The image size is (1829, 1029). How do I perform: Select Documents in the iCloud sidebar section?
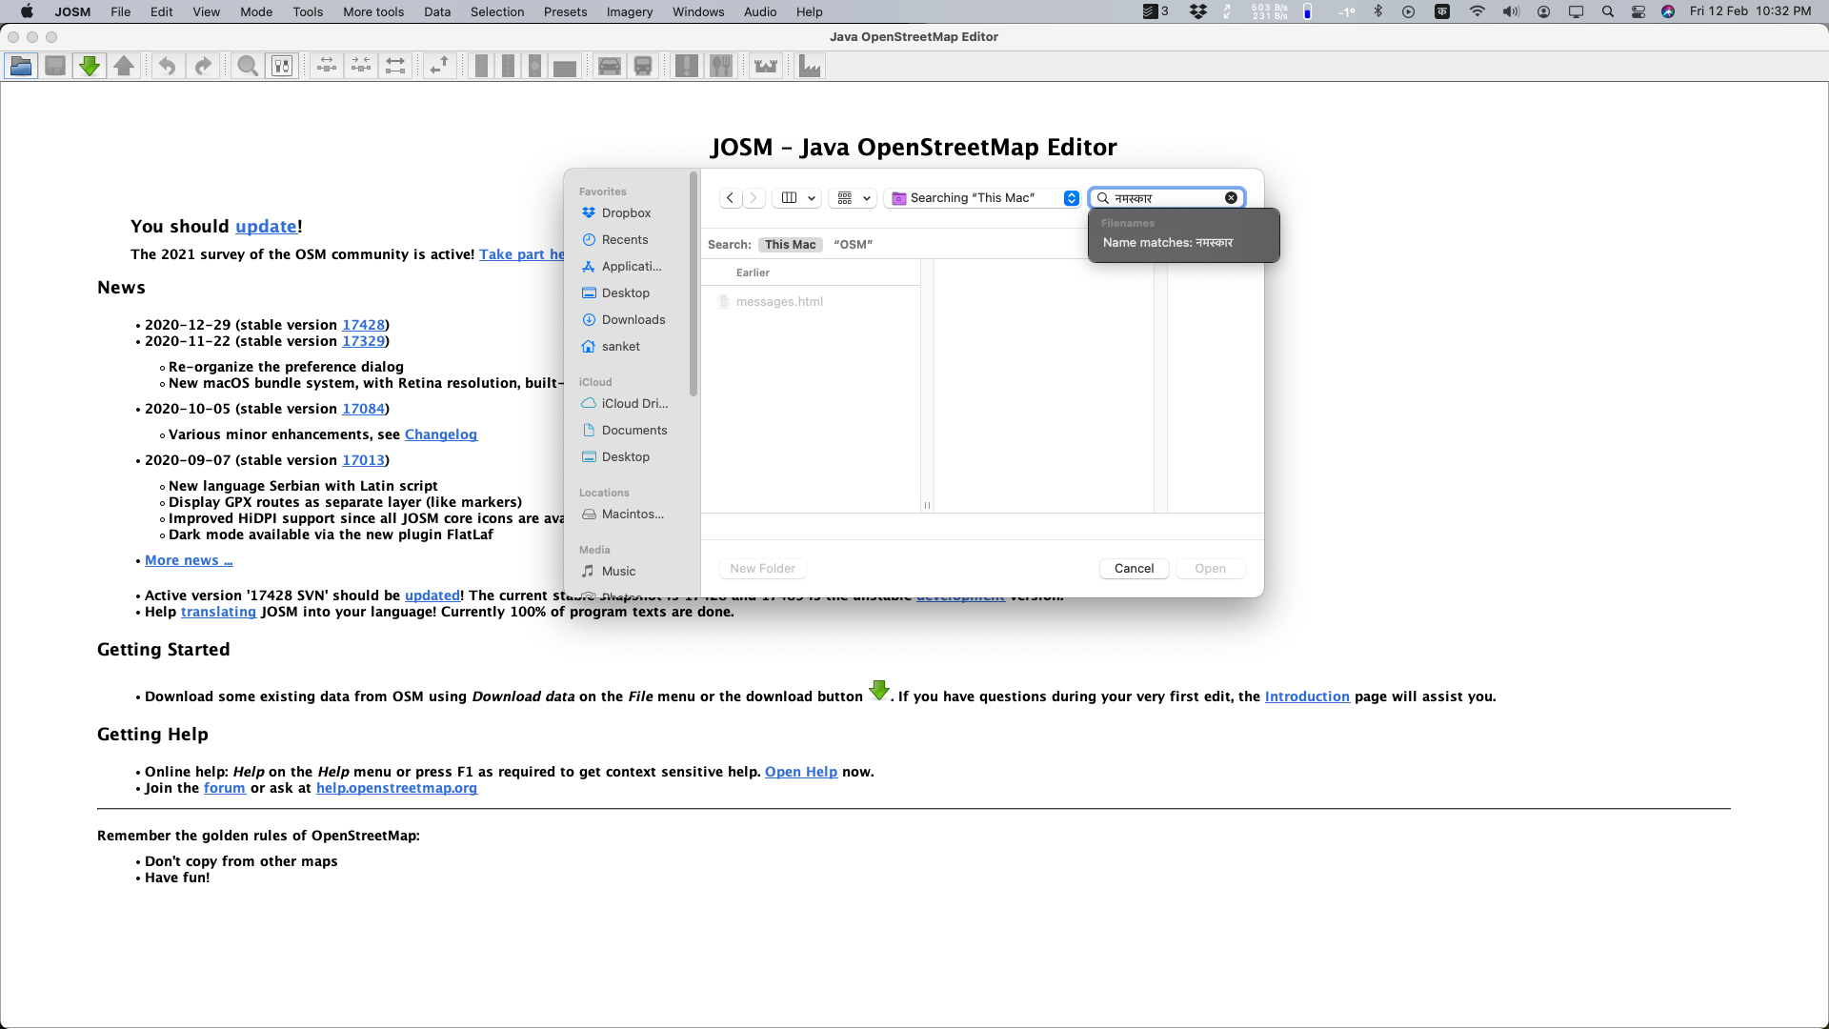pos(634,431)
